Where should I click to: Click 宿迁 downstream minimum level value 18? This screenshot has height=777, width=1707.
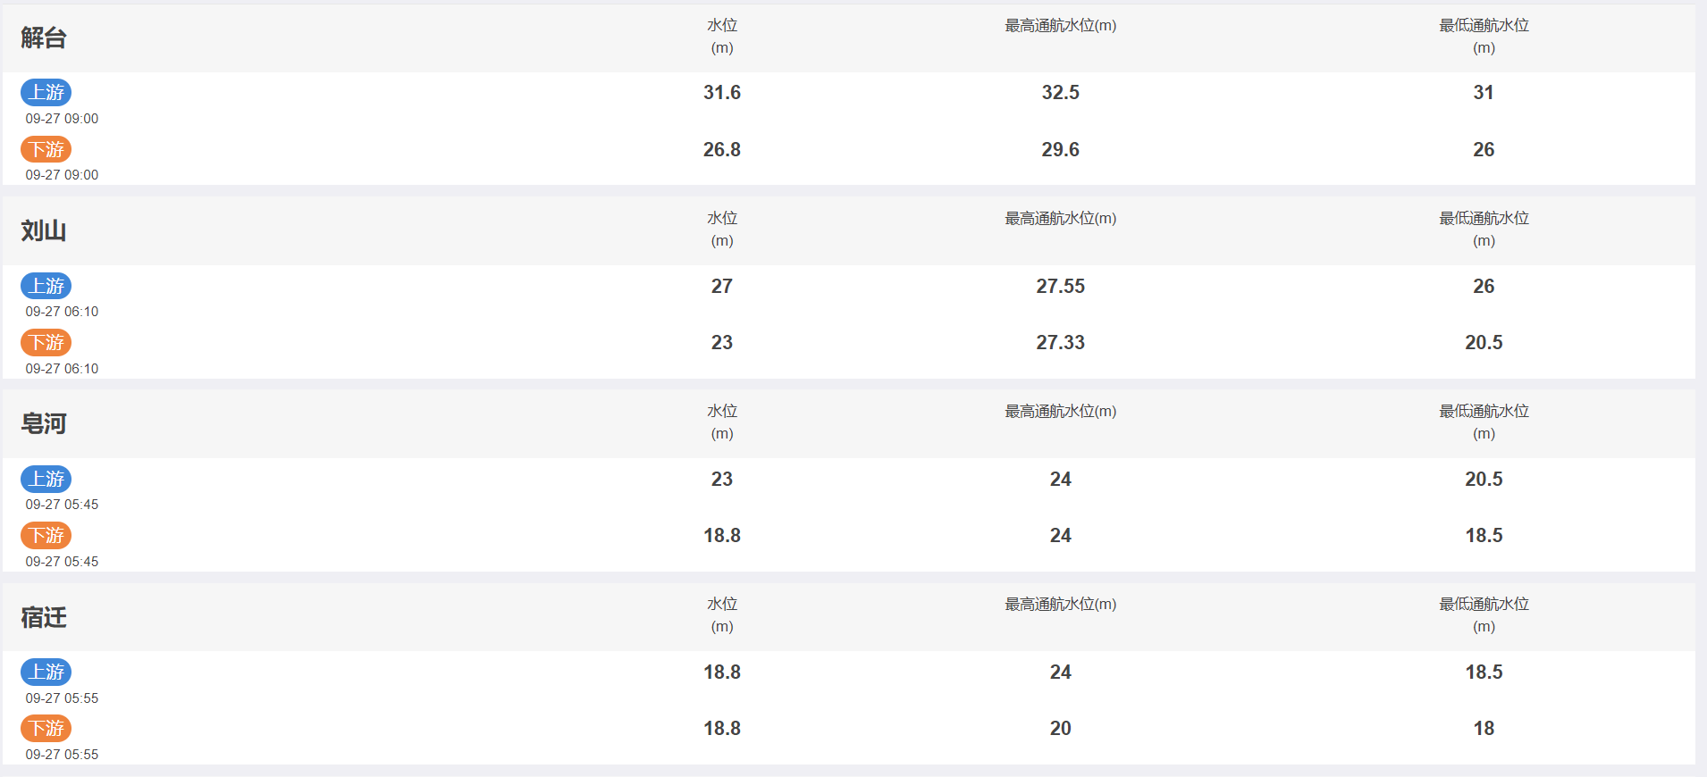coord(1484,728)
